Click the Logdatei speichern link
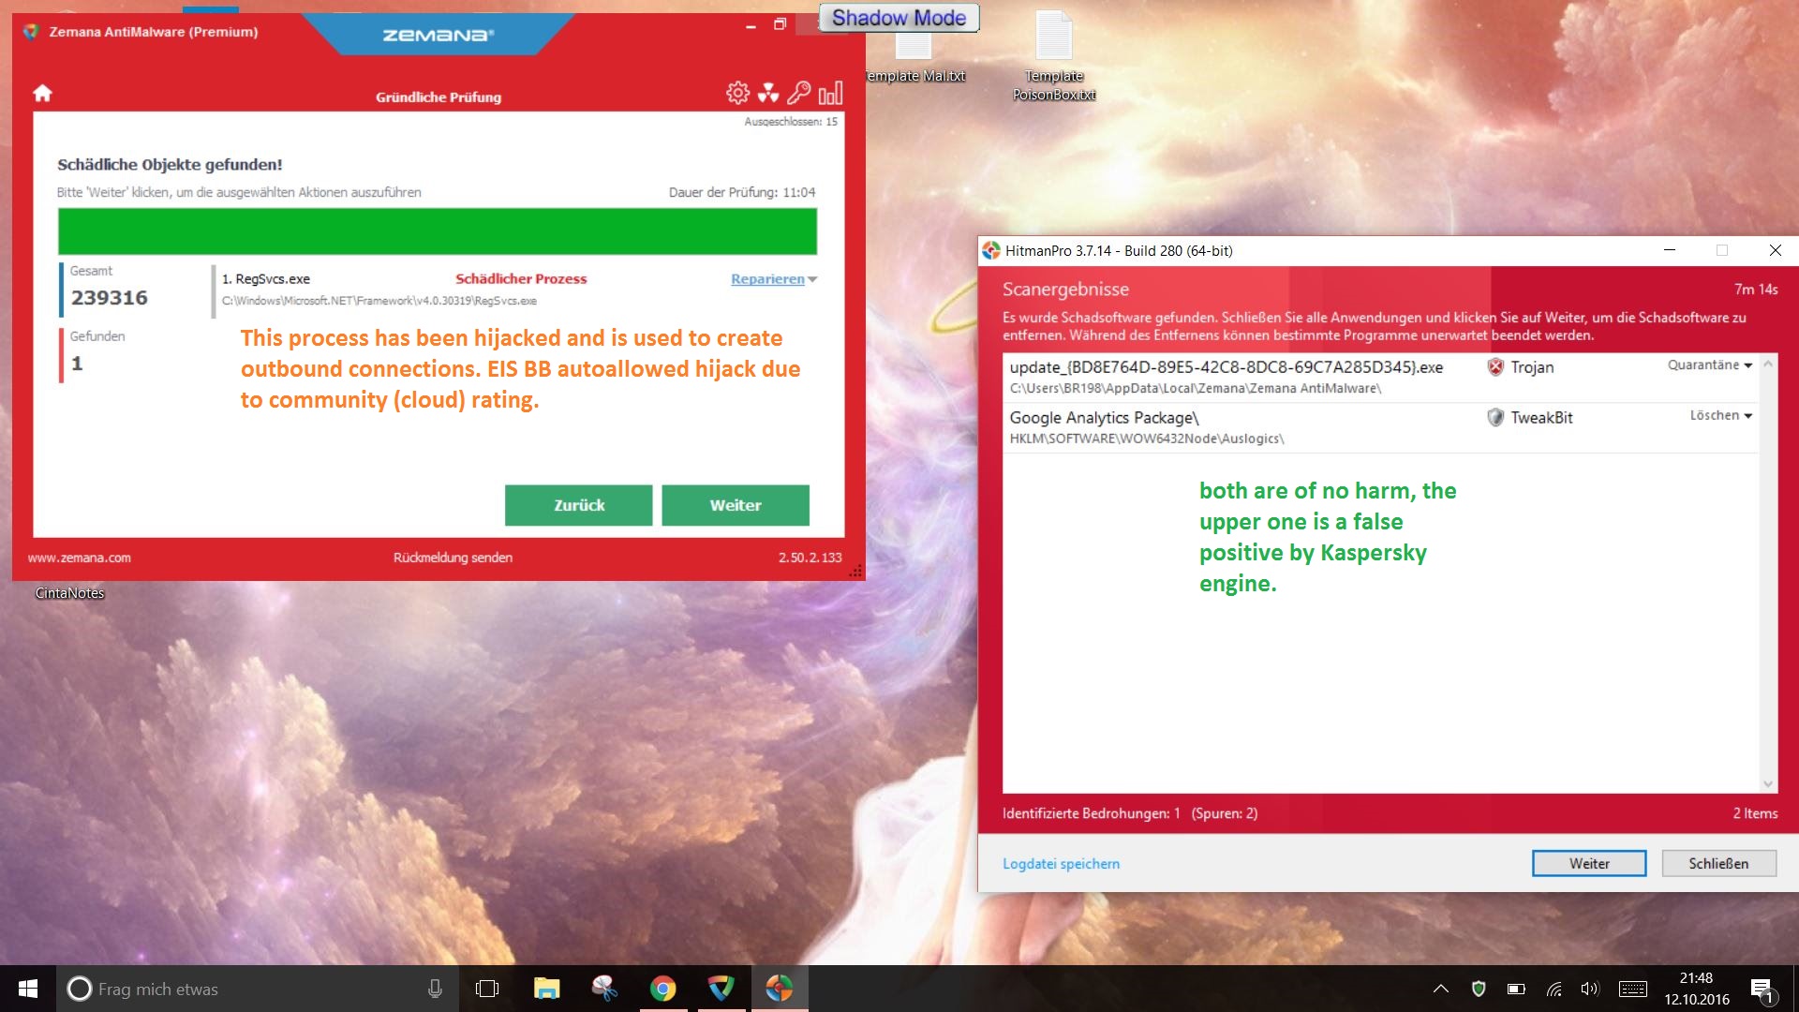The height and width of the screenshot is (1012, 1799). point(1061,864)
